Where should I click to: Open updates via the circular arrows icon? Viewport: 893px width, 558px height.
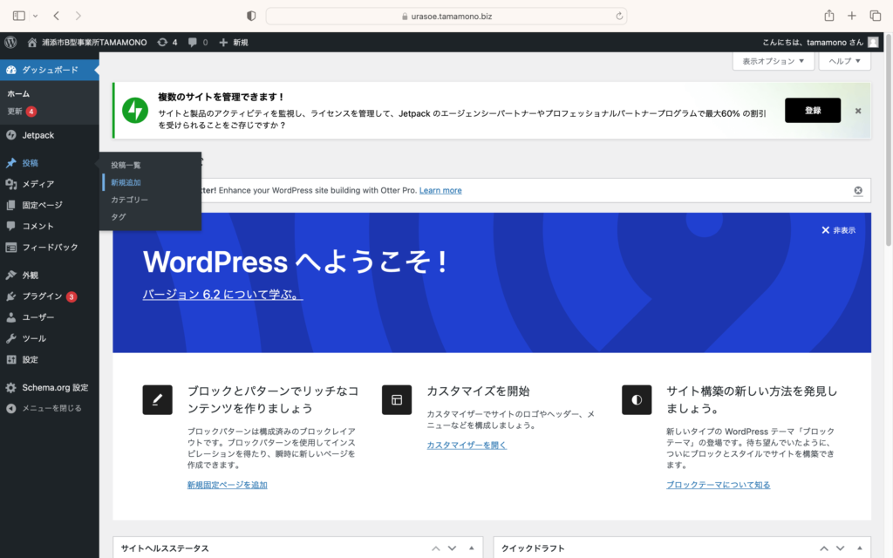click(x=162, y=42)
